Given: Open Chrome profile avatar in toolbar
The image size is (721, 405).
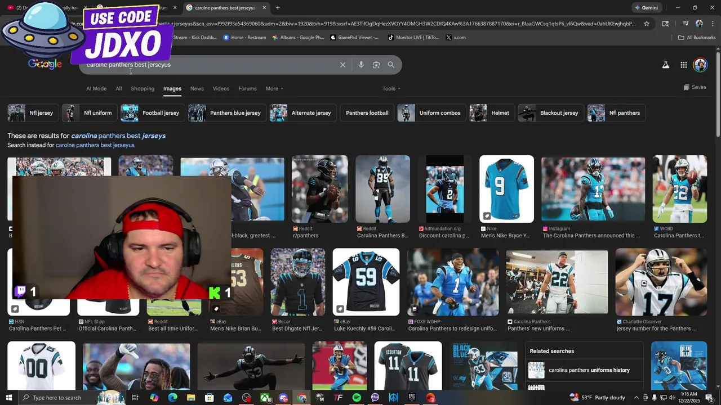Looking at the screenshot, I should [x=699, y=24].
